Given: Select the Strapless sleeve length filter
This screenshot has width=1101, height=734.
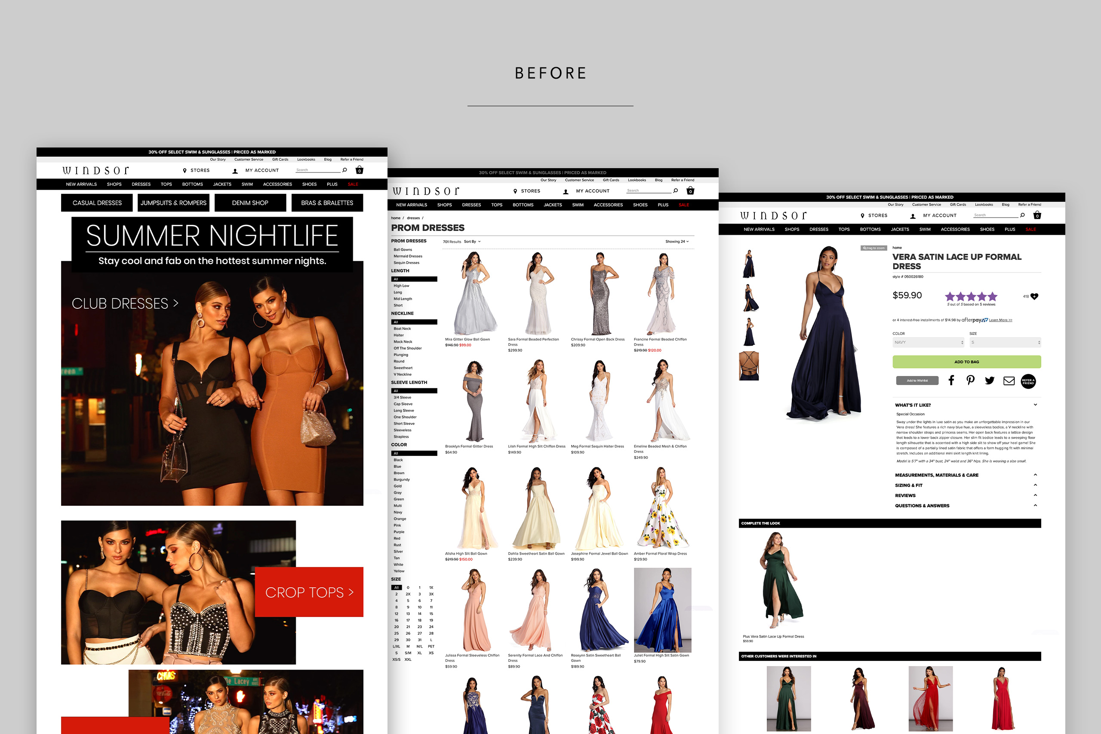Looking at the screenshot, I should [401, 437].
